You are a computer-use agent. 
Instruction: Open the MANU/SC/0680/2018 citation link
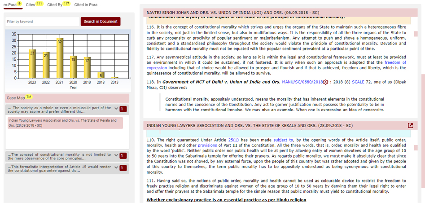302,82
